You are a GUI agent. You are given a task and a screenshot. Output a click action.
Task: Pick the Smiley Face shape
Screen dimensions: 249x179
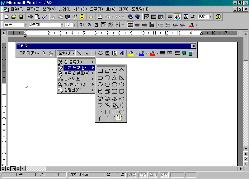pos(100,98)
